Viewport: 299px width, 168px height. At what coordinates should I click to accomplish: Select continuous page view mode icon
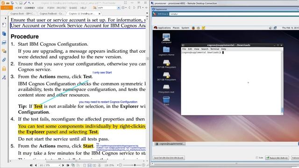89,165
